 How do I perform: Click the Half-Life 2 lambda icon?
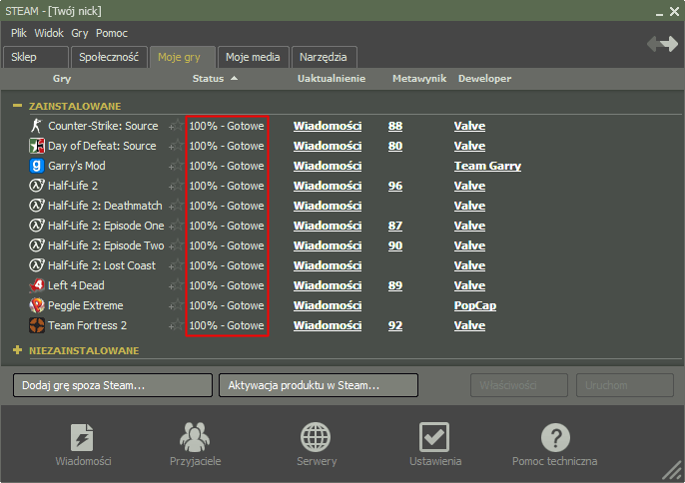(x=37, y=186)
